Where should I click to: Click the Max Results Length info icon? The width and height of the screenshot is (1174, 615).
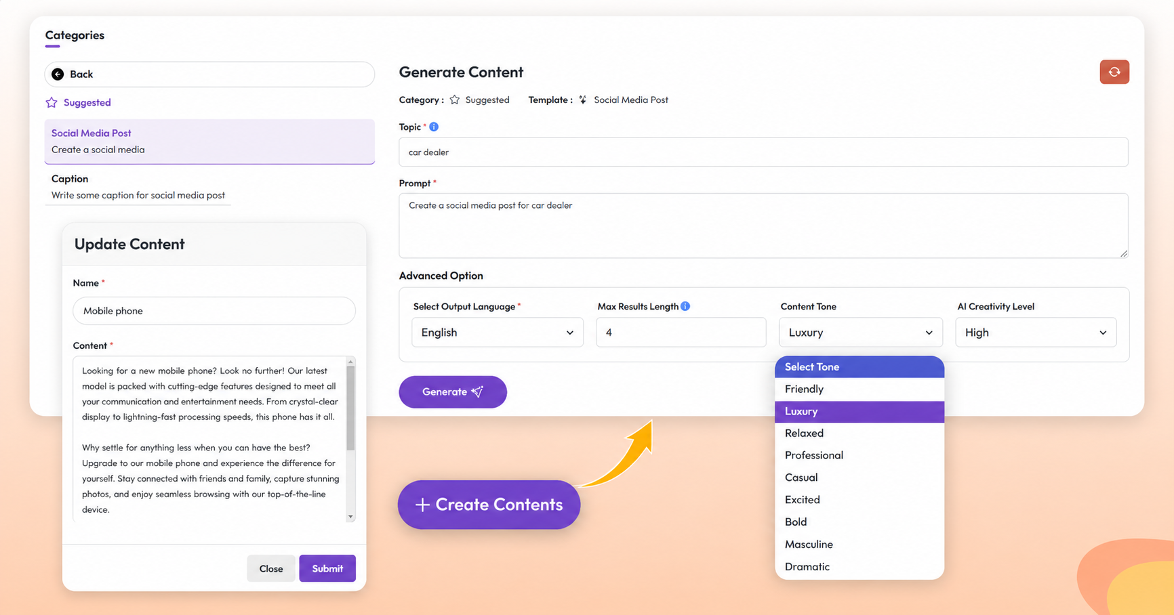tap(685, 306)
